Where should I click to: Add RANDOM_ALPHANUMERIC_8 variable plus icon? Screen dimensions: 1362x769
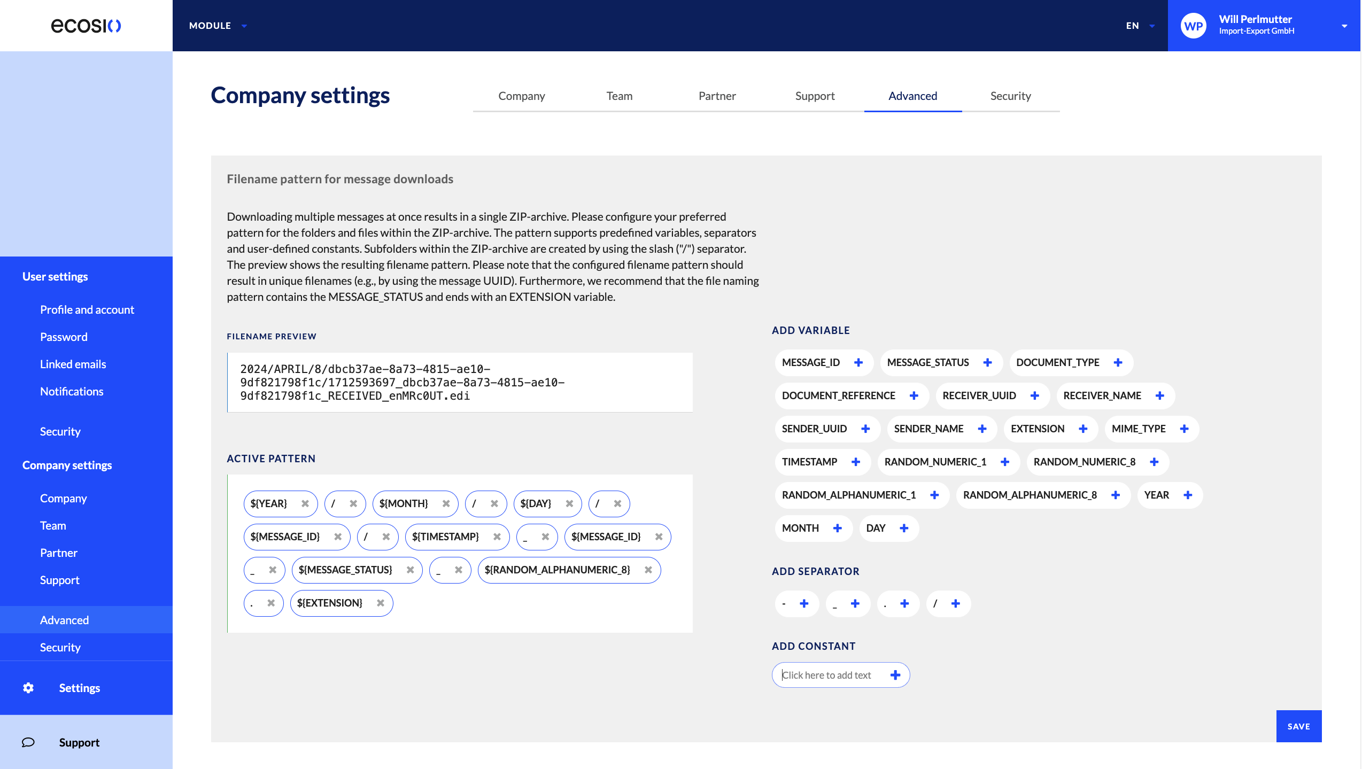(1116, 495)
